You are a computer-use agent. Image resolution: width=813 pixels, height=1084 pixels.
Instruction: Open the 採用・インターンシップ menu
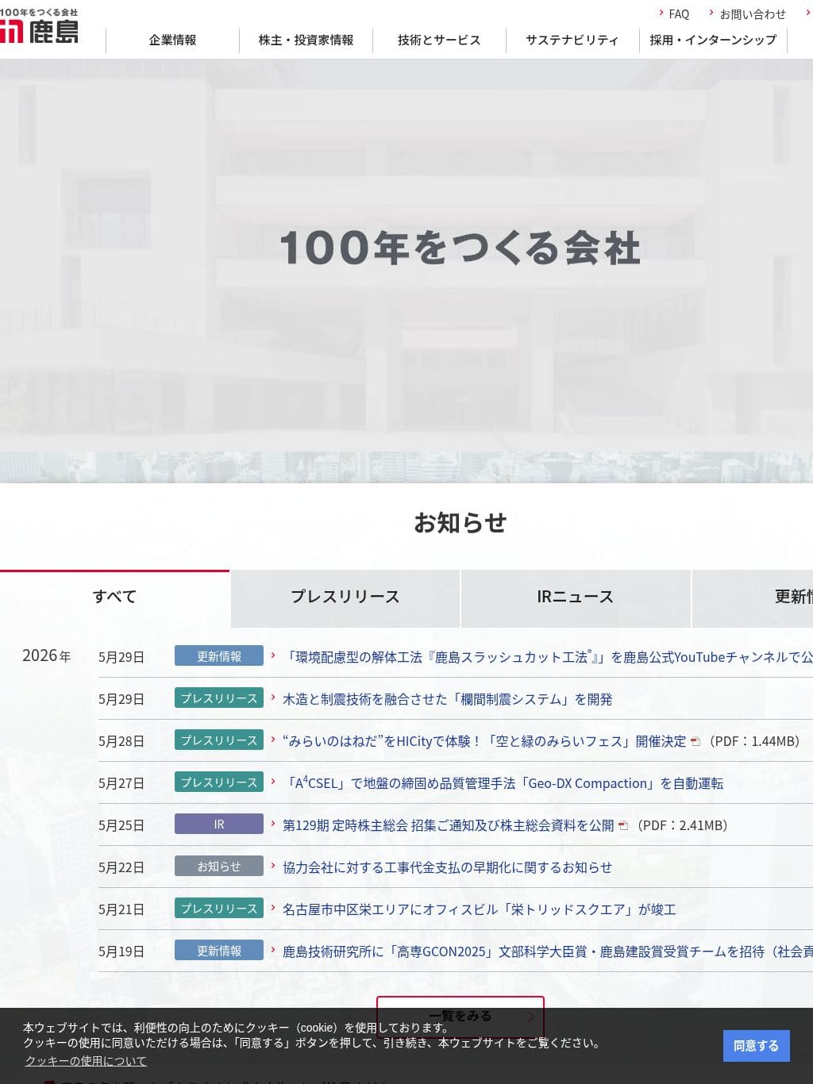pos(713,40)
